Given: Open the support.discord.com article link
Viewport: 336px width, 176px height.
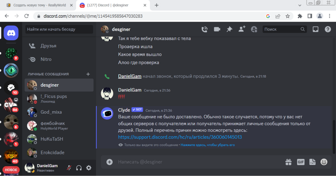Looking at the screenshot, I should point(180,137).
